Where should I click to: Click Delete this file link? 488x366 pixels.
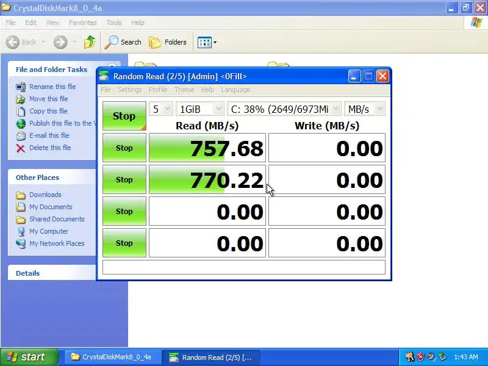click(x=50, y=148)
